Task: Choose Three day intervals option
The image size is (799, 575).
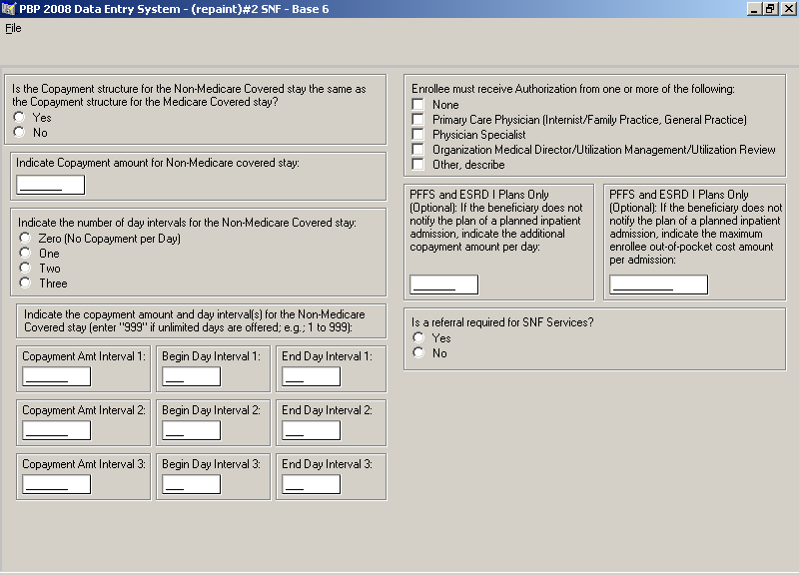Action: click(25, 283)
